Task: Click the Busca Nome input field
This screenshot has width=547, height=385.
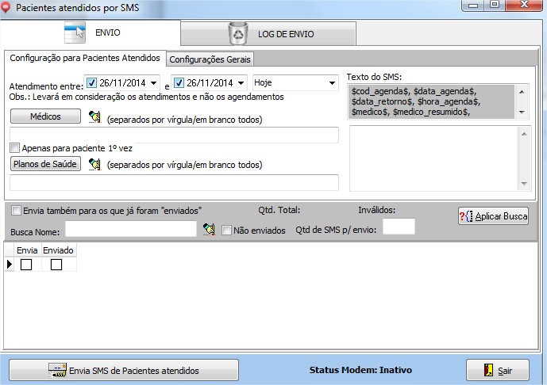Action: (131, 230)
